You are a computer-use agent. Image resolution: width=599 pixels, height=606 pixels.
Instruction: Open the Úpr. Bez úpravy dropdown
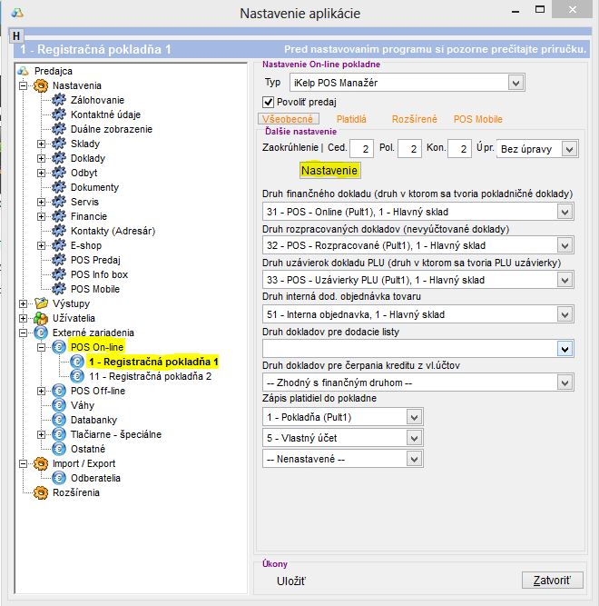[569, 148]
